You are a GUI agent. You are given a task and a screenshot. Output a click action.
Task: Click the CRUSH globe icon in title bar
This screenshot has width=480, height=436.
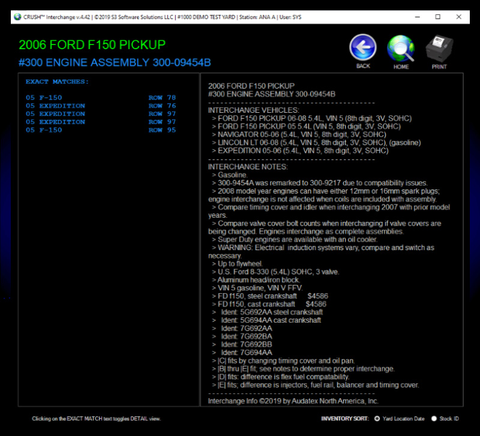(17, 17)
